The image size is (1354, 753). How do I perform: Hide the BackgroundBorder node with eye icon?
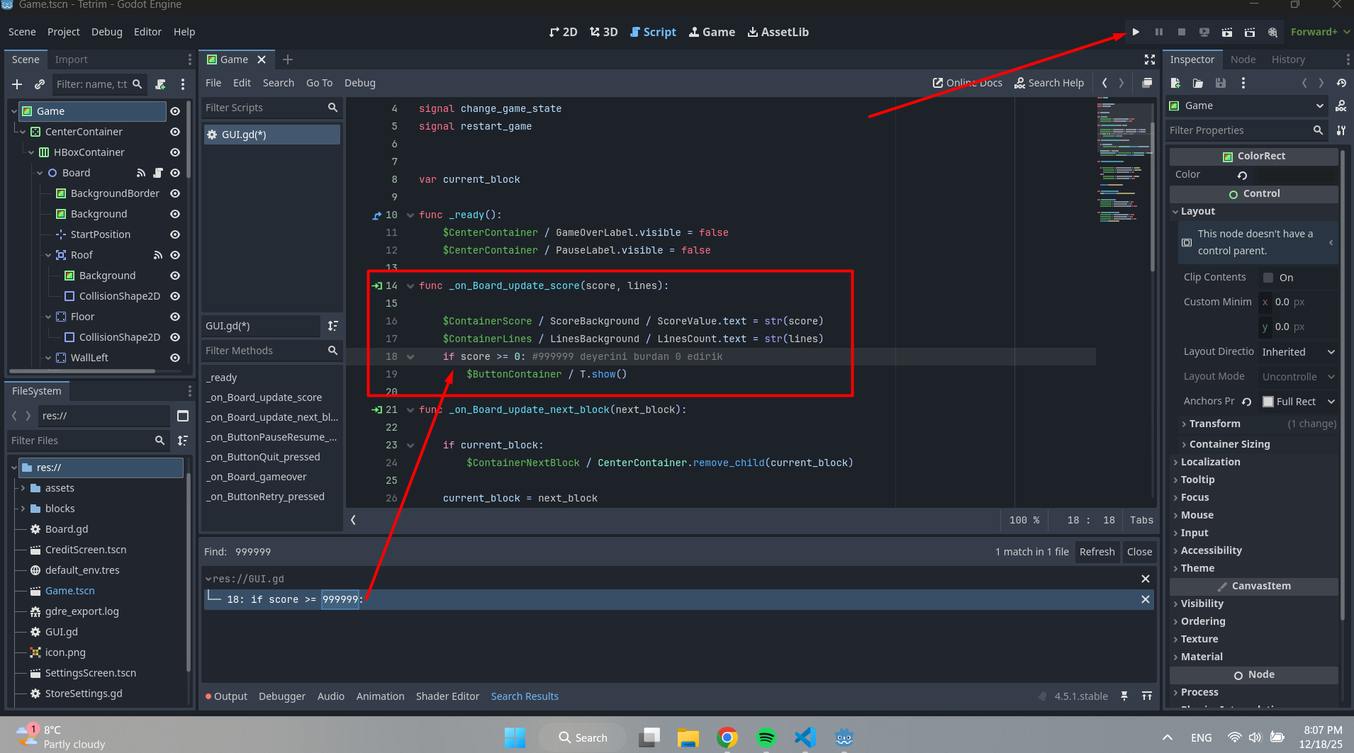[x=175, y=193]
